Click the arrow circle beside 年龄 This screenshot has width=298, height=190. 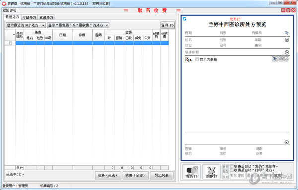[x=287, y=40]
